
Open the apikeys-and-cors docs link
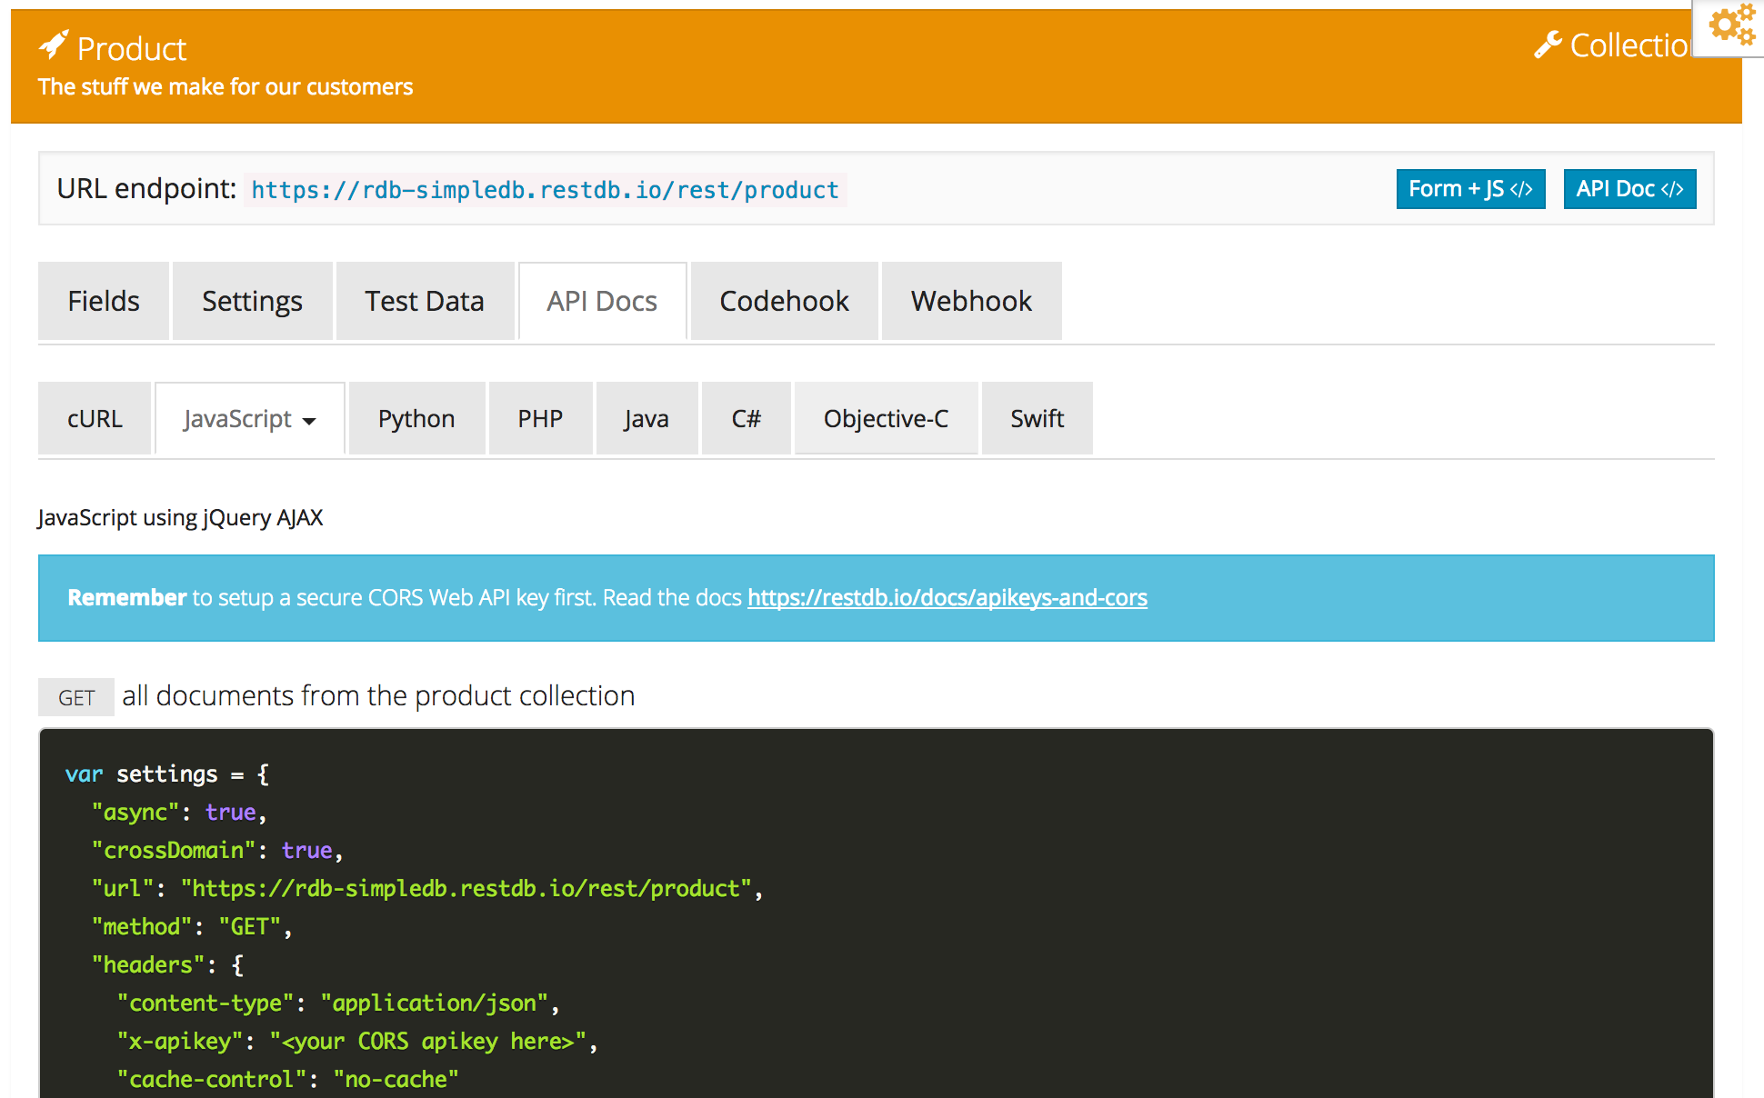(947, 598)
